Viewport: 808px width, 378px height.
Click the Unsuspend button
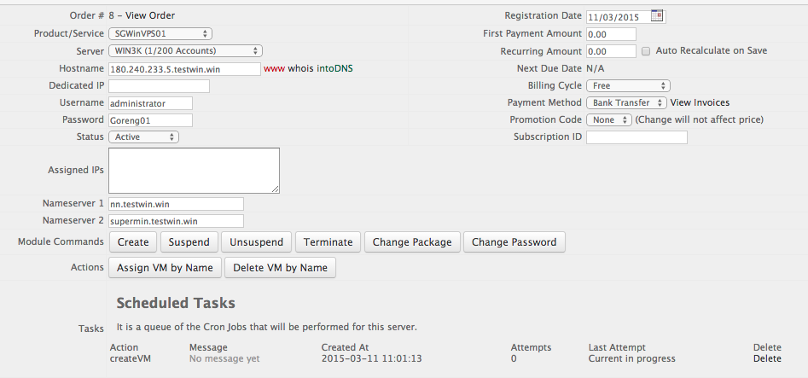click(x=257, y=241)
